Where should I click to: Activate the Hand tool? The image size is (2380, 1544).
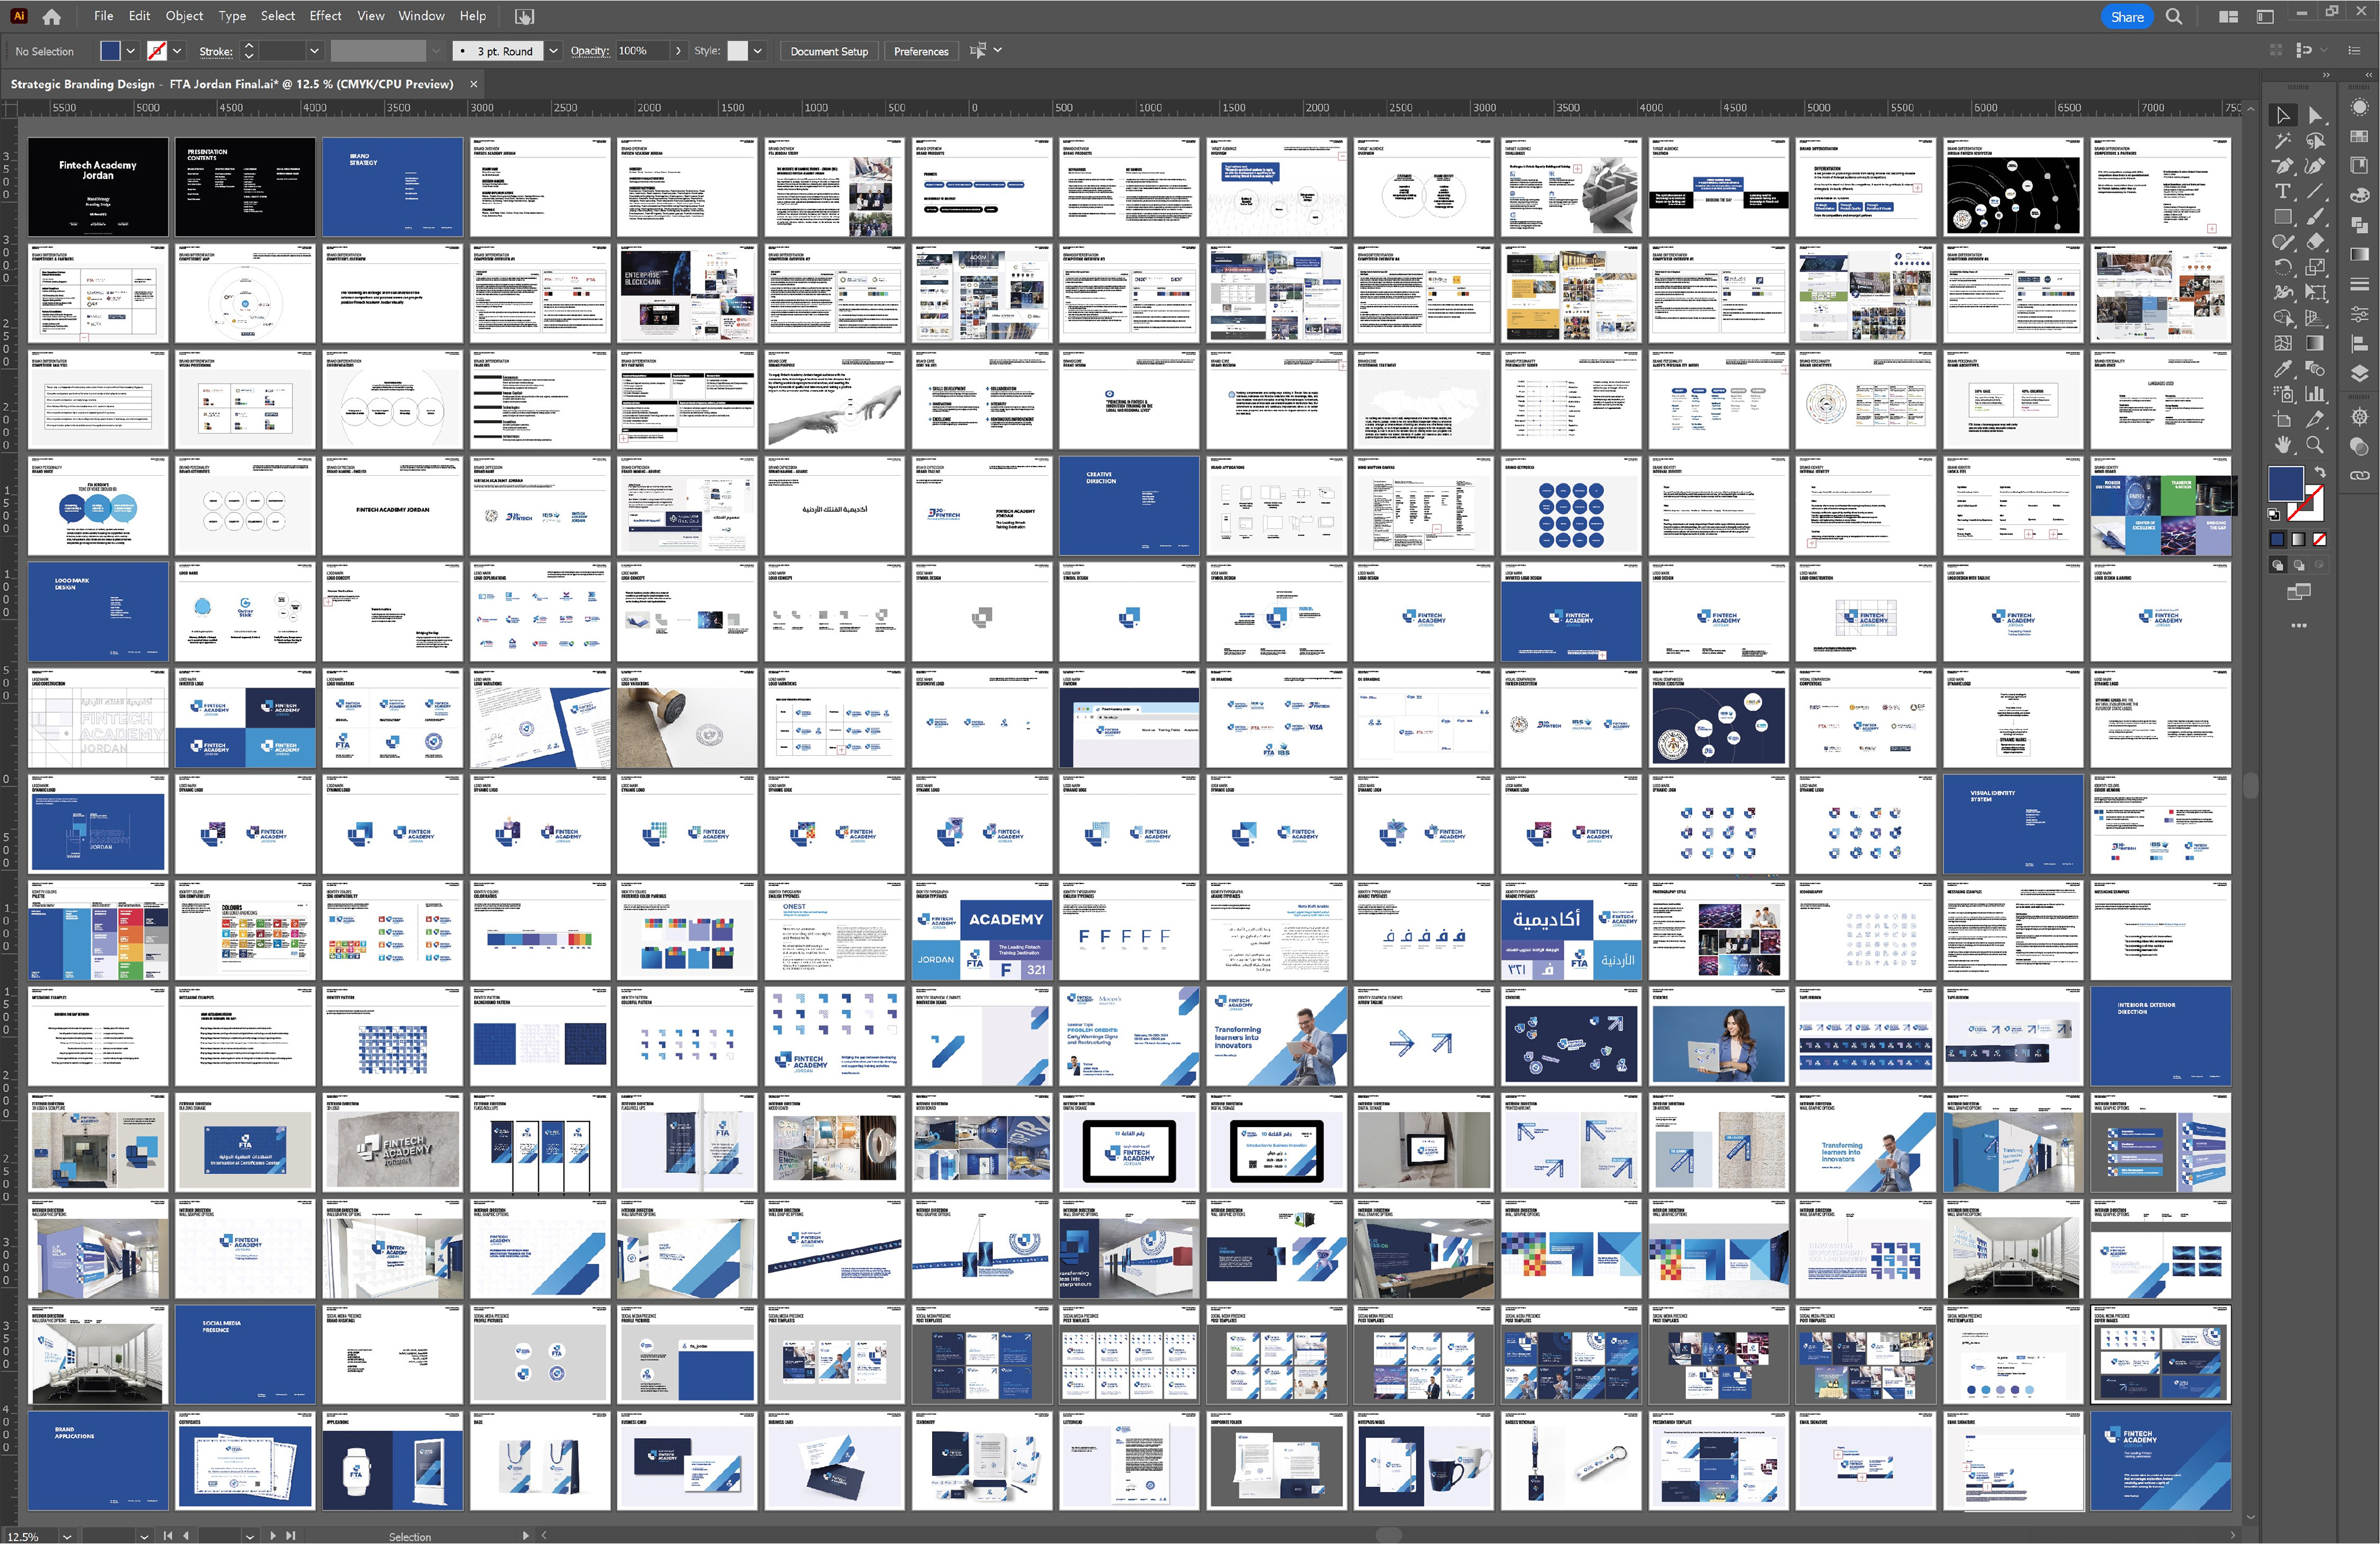coord(2283,445)
